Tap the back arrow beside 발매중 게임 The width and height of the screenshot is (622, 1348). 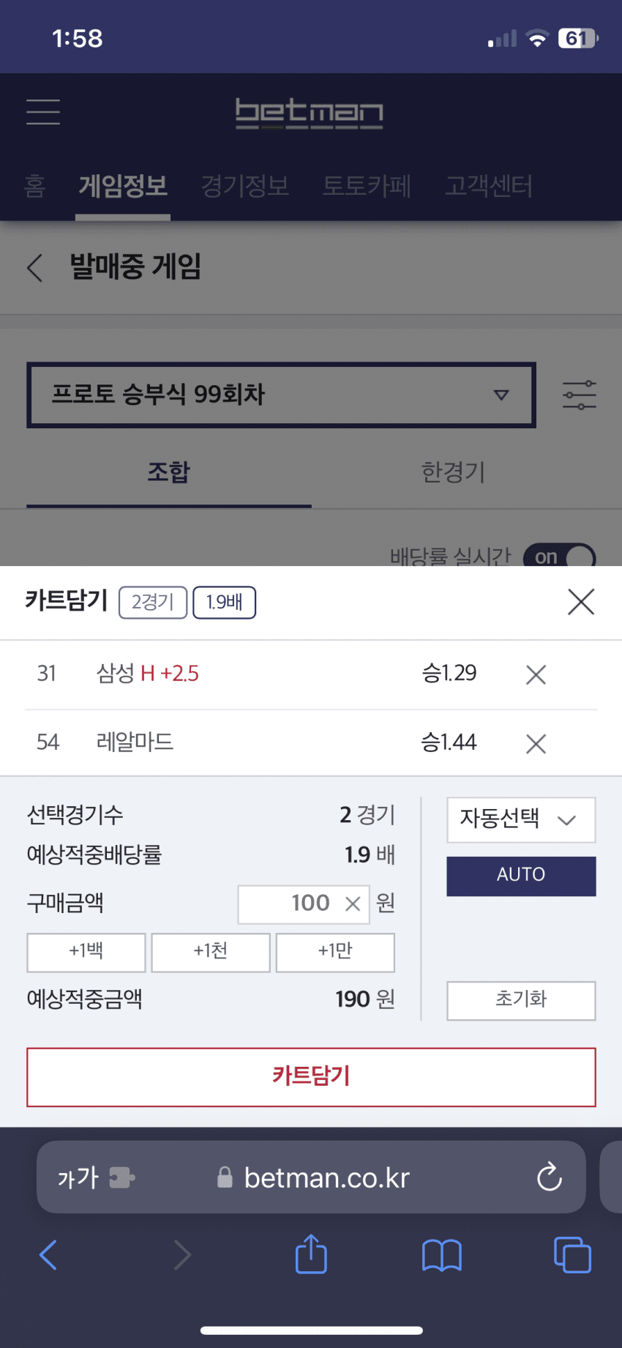coord(34,268)
